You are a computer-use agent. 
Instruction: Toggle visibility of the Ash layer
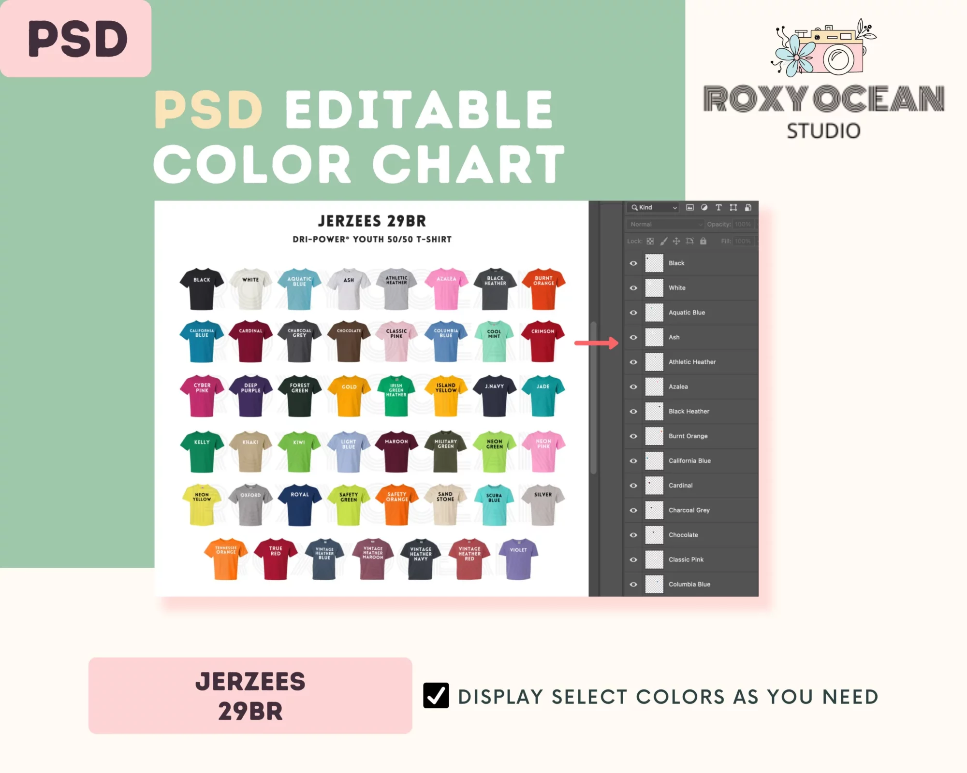pyautogui.click(x=632, y=337)
